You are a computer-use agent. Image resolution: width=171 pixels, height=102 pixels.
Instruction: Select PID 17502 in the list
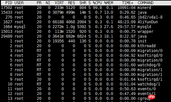pos(7,8)
